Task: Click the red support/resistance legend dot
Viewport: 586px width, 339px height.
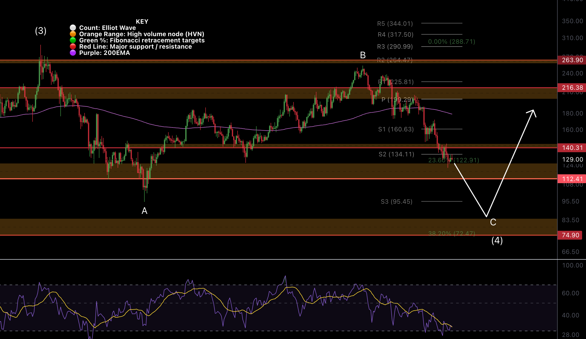Action: tap(73, 47)
